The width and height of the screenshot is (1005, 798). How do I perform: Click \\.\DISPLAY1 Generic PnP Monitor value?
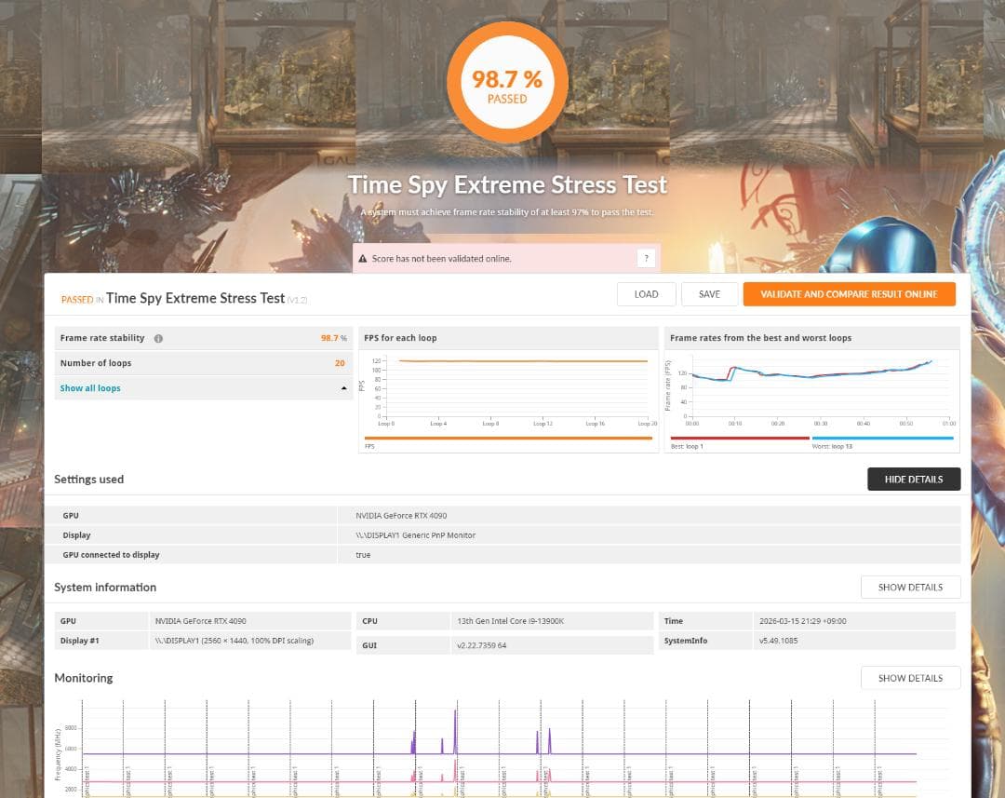click(415, 535)
